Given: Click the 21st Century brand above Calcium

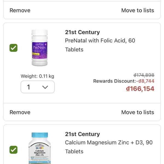Looking at the screenshot, I should click(x=83, y=134).
